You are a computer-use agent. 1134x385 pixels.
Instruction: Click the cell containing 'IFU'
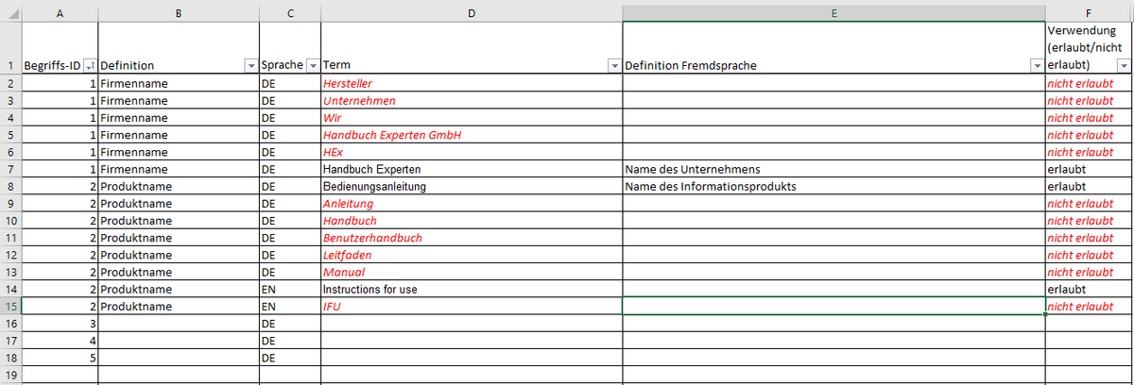click(x=472, y=307)
